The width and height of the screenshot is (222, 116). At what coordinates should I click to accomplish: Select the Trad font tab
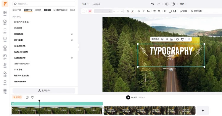[72, 10]
